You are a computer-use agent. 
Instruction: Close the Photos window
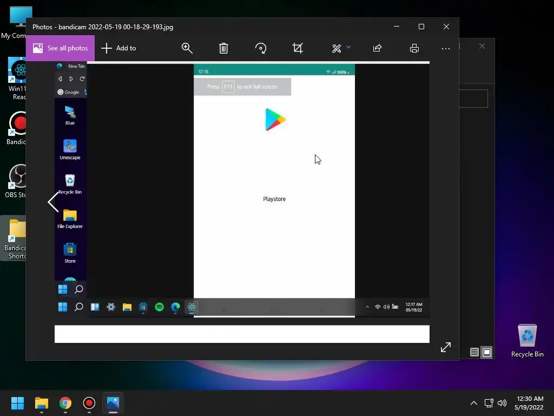(446, 27)
